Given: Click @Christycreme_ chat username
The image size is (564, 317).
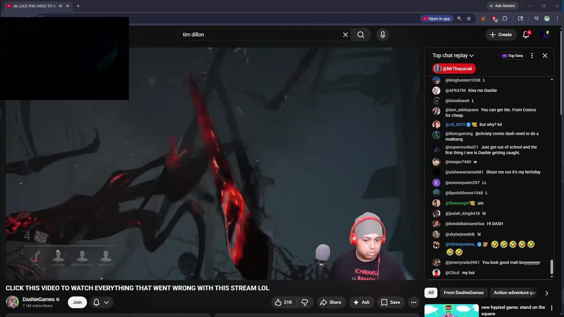Looking at the screenshot, I should [x=460, y=244].
